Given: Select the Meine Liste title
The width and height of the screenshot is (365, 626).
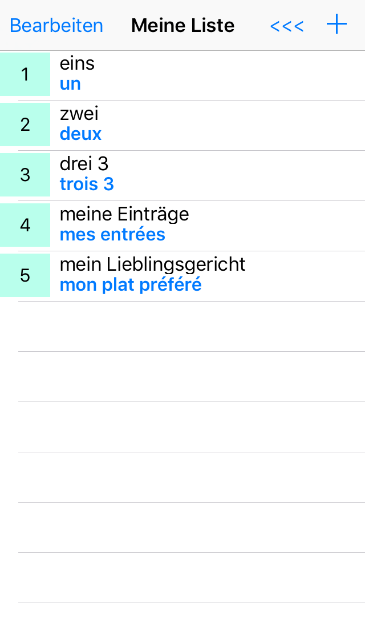Looking at the screenshot, I should (182, 26).
